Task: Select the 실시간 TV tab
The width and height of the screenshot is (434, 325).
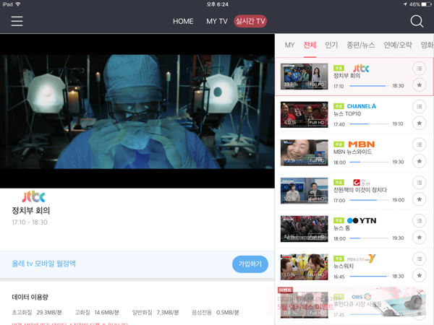Action: [x=250, y=21]
